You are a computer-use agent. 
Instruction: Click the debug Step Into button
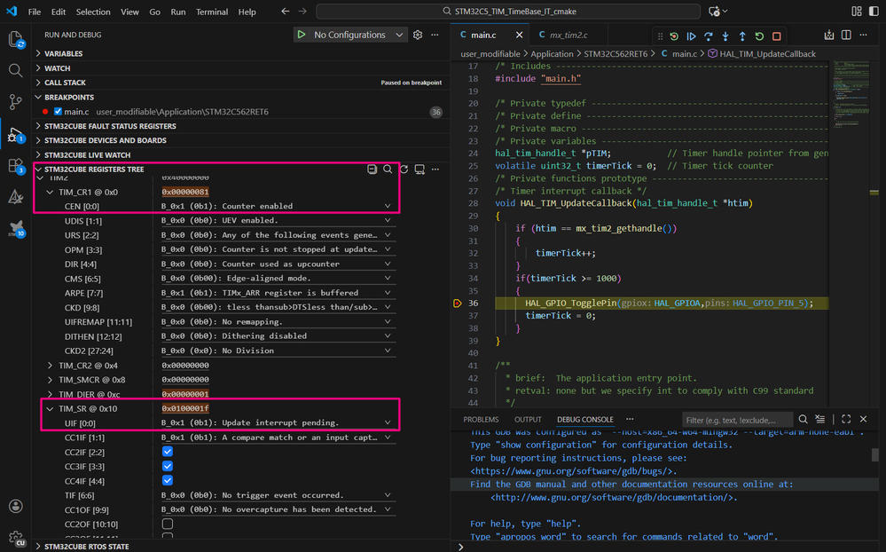tap(725, 36)
